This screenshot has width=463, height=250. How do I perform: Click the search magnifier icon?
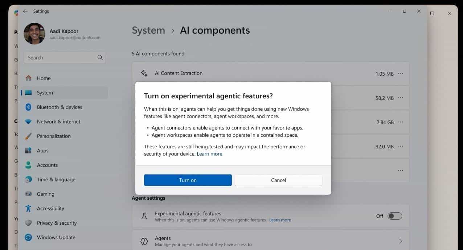coord(100,57)
